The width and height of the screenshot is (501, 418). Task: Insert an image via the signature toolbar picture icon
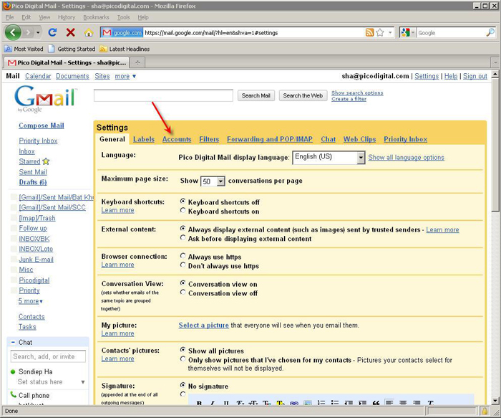click(307, 403)
